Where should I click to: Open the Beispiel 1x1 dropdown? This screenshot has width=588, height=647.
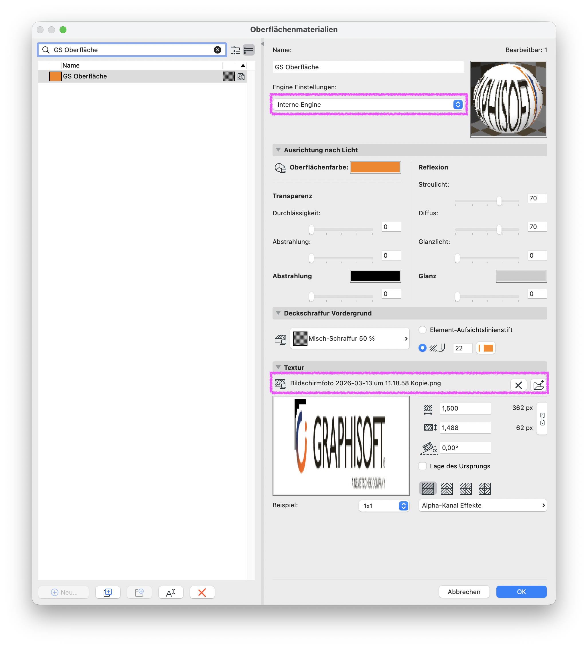tap(384, 506)
